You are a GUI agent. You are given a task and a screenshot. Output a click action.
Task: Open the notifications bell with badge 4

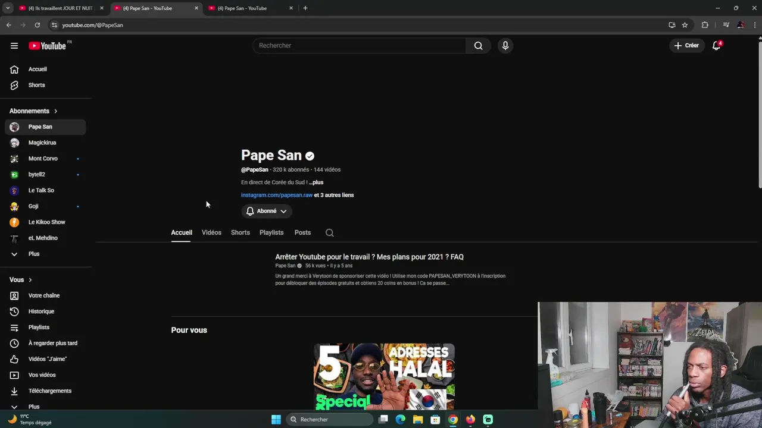[717, 45]
